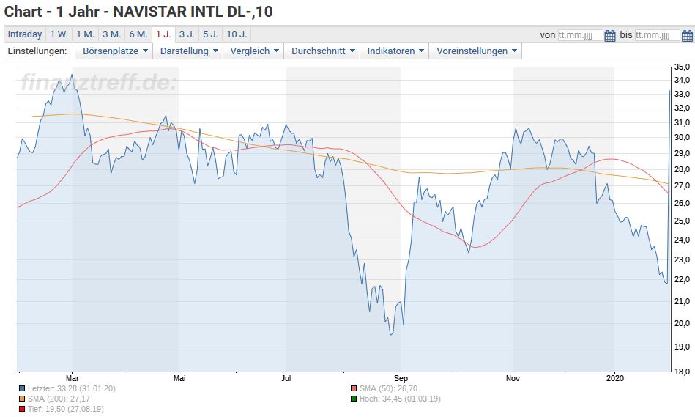The image size is (695, 417).
Task: Click the orange SMA (200) legend swatch
Action: (x=22, y=399)
